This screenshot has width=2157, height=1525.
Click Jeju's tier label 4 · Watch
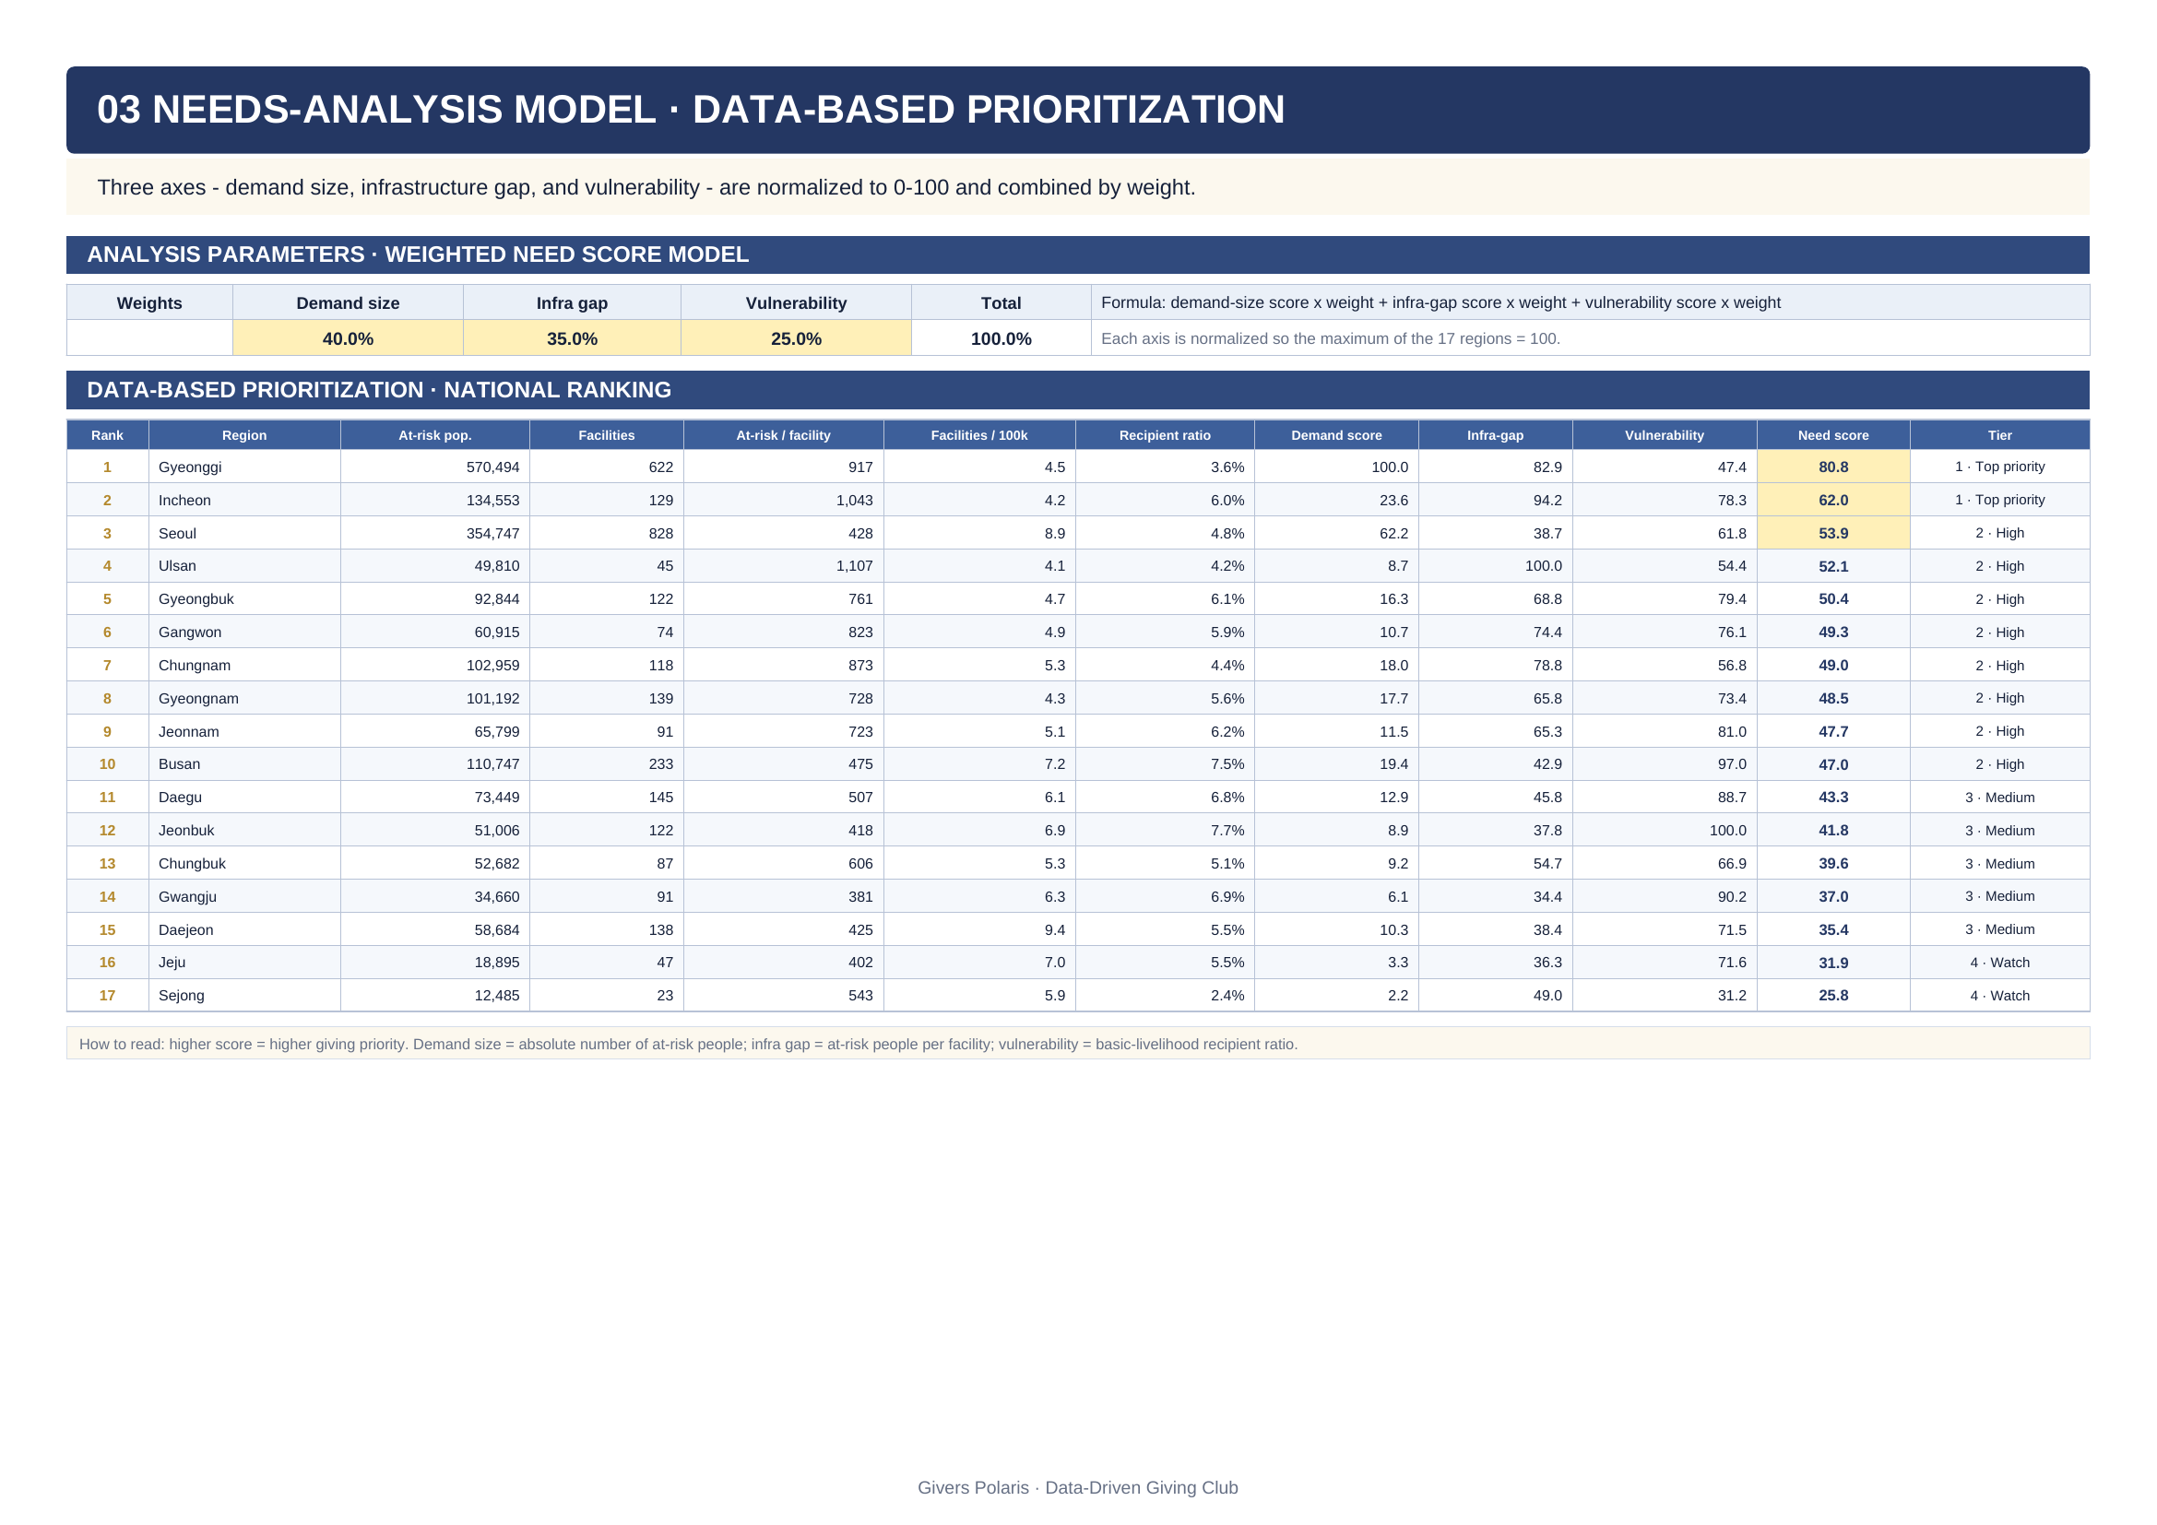[x=1999, y=962]
